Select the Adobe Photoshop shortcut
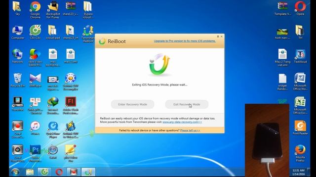 35,153
